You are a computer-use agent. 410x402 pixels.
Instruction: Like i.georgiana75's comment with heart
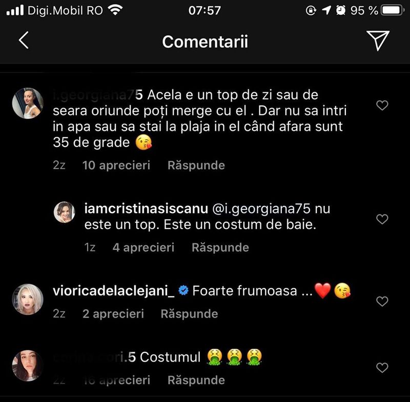coord(382,105)
